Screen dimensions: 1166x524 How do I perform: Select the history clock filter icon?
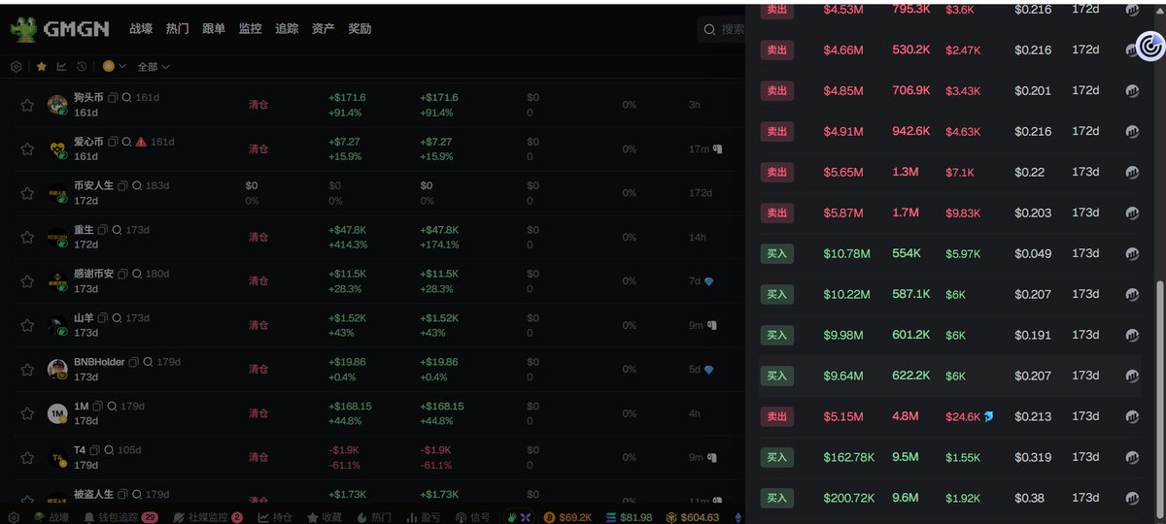pyautogui.click(x=82, y=67)
